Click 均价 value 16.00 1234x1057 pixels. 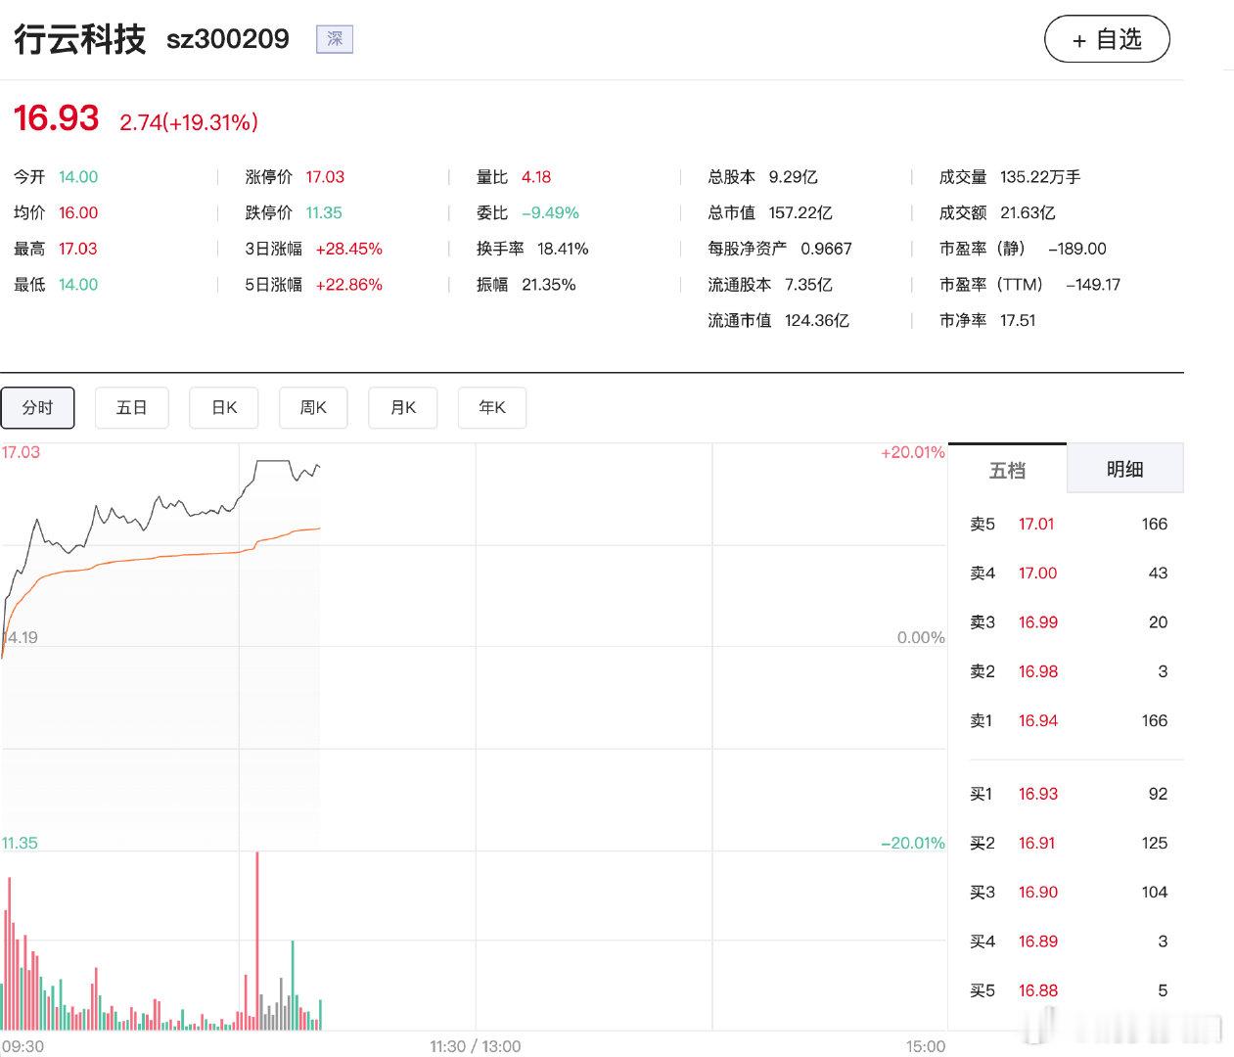tap(78, 212)
